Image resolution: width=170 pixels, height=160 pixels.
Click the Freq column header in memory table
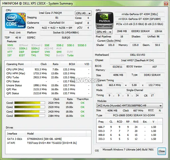coord(102,122)
